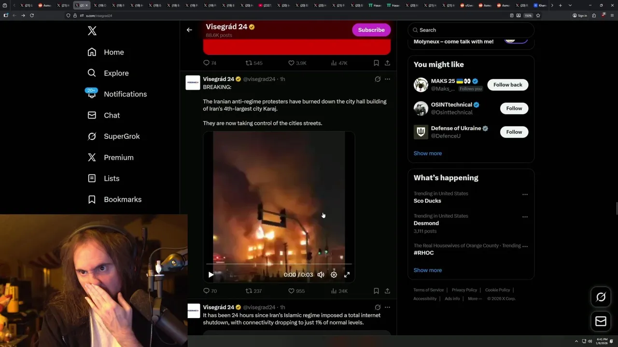
Task: Click the video progress bar
Action: point(279,264)
